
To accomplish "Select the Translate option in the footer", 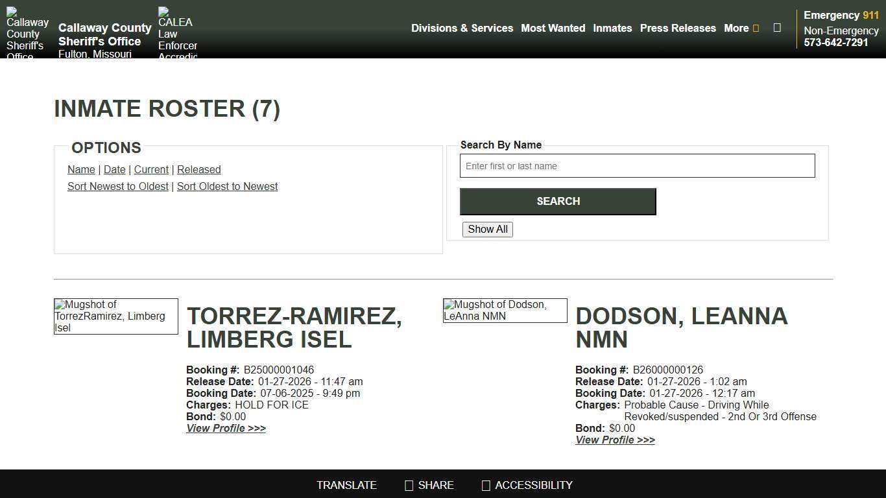I will click(x=346, y=485).
